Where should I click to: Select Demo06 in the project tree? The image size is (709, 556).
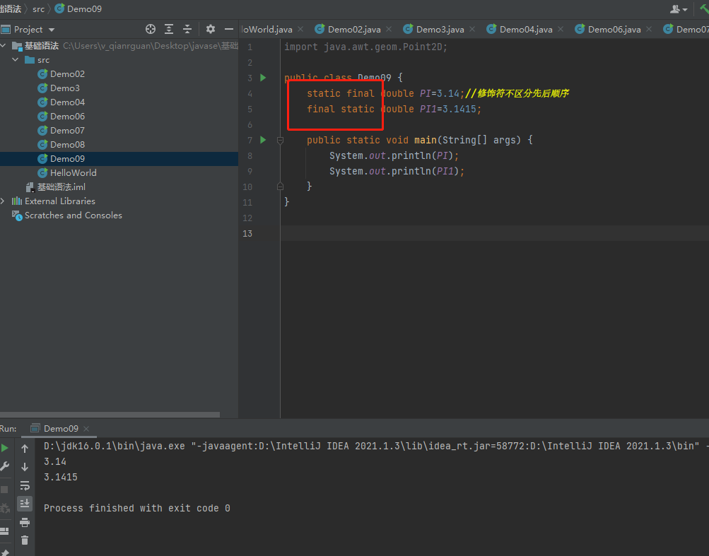coord(67,116)
